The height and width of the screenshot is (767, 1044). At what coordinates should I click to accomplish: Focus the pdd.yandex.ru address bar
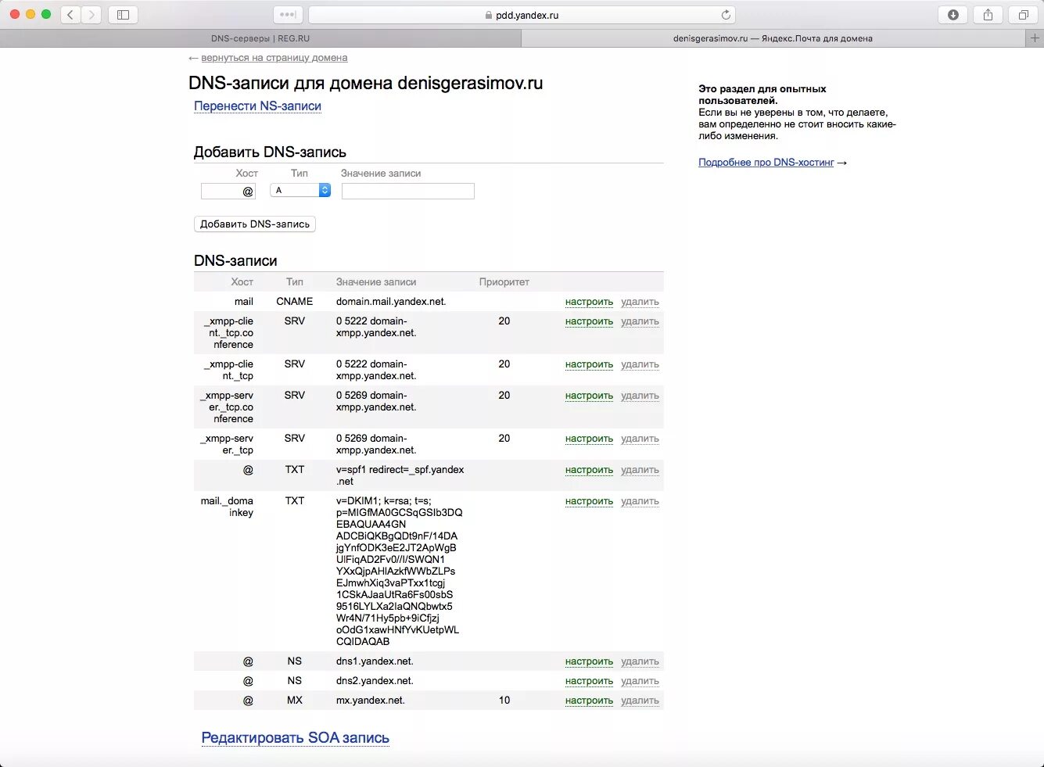pyautogui.click(x=522, y=15)
